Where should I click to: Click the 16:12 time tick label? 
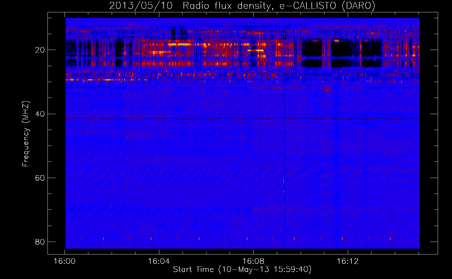click(348, 261)
